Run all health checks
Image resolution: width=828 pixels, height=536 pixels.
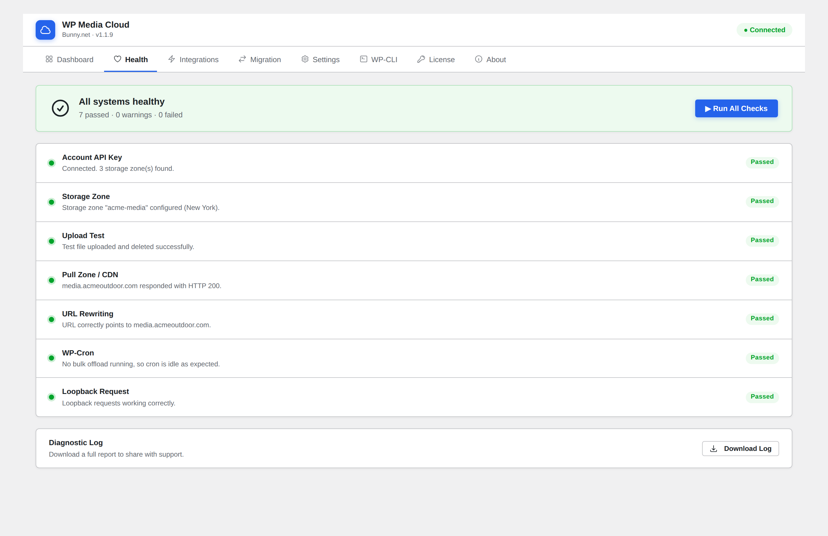click(736, 109)
